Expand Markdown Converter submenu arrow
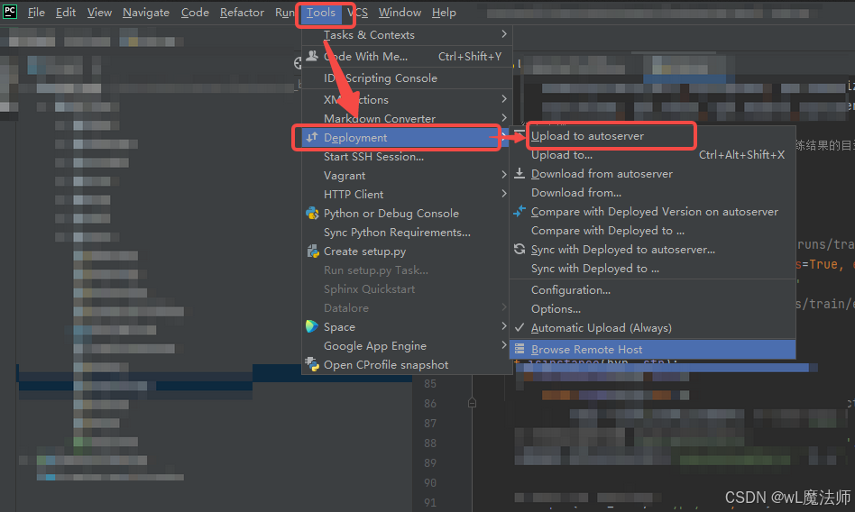Image resolution: width=855 pixels, height=512 pixels. 504,117
